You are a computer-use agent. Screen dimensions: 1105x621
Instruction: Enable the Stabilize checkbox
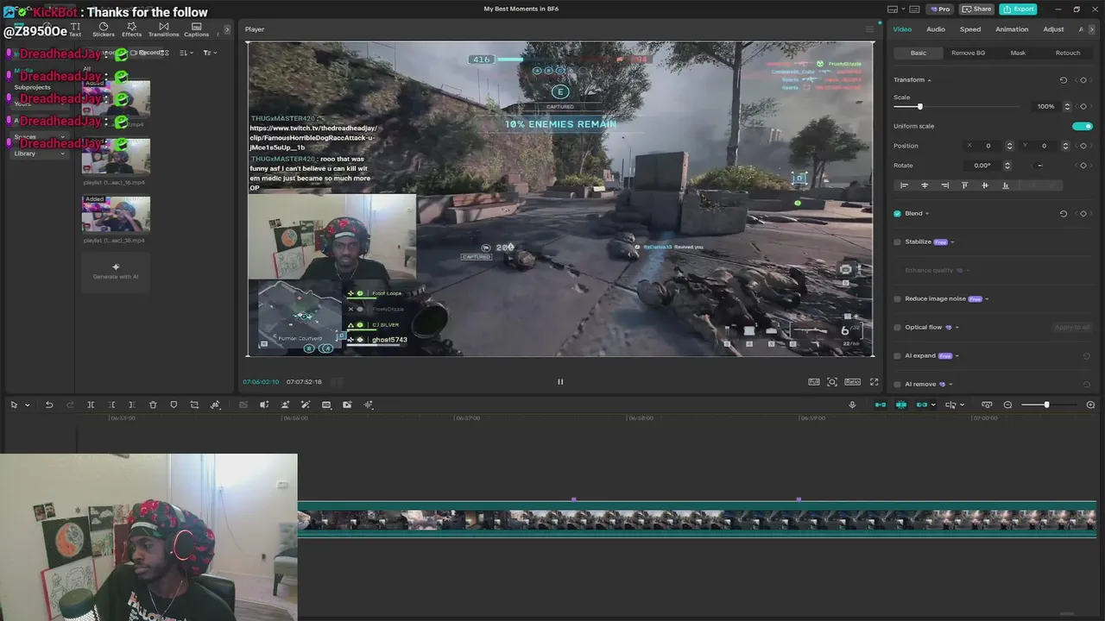click(898, 242)
